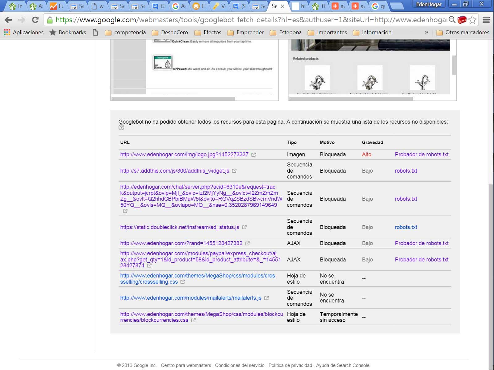Click external link icon below chat/server.php URL
The height and width of the screenshot is (370, 494).
[125, 211]
